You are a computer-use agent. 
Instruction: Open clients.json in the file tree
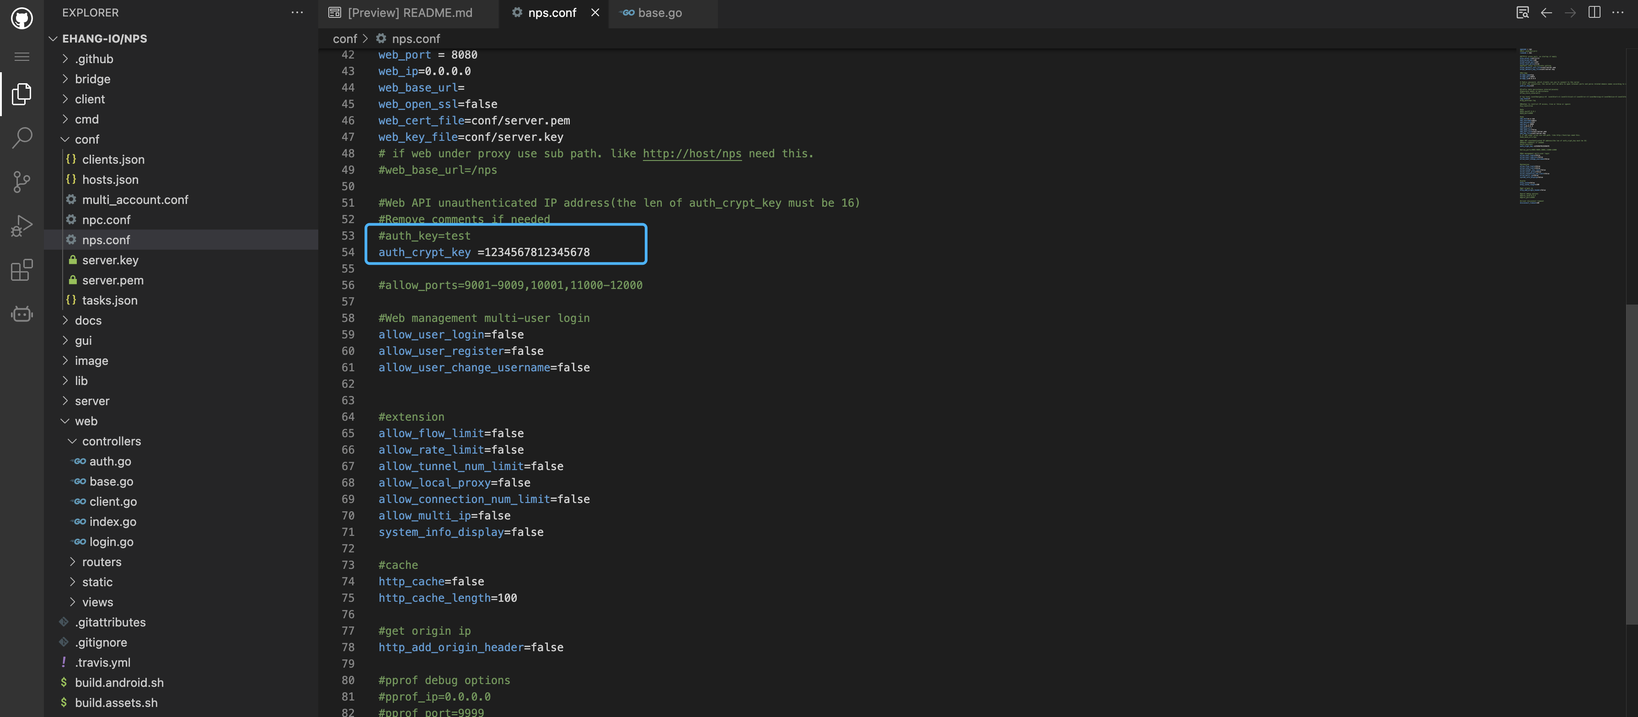pyautogui.click(x=113, y=160)
